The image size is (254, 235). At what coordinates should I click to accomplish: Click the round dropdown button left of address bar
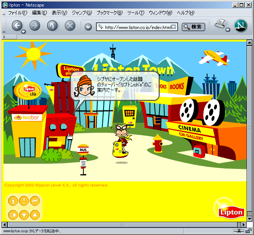click(88, 27)
